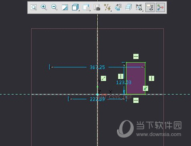Select the diagonal constraint on rectangle's right edge
Image resolution: width=191 pixels, height=146 pixels.
pos(145,89)
